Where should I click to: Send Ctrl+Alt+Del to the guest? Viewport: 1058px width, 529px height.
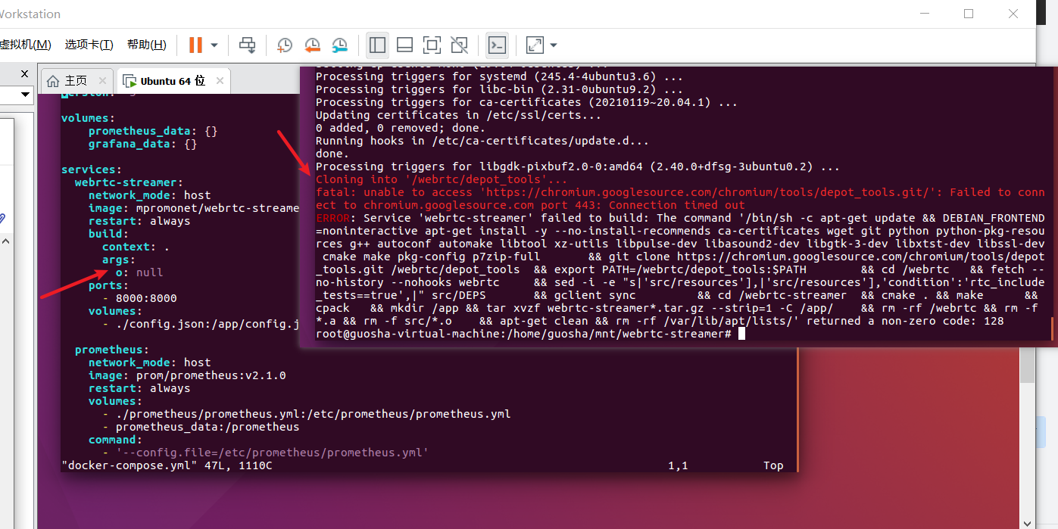click(x=248, y=45)
